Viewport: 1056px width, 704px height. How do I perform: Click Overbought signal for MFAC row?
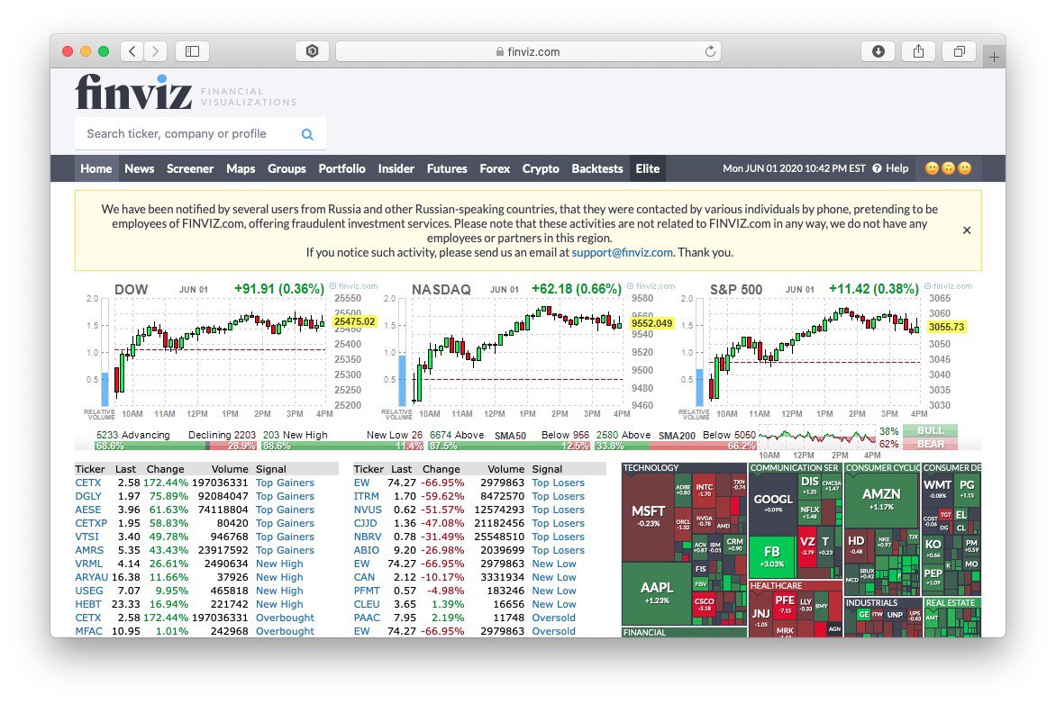point(285,631)
